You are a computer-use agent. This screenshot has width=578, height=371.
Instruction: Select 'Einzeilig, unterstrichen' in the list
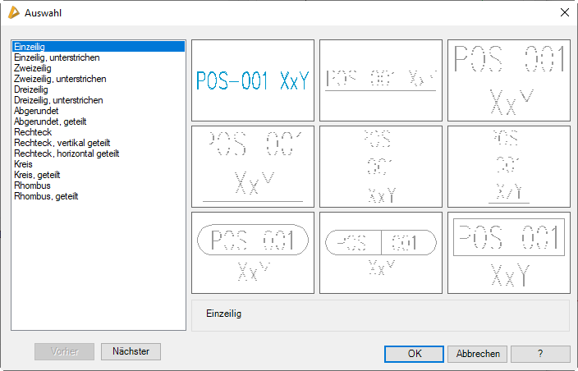[x=57, y=57]
